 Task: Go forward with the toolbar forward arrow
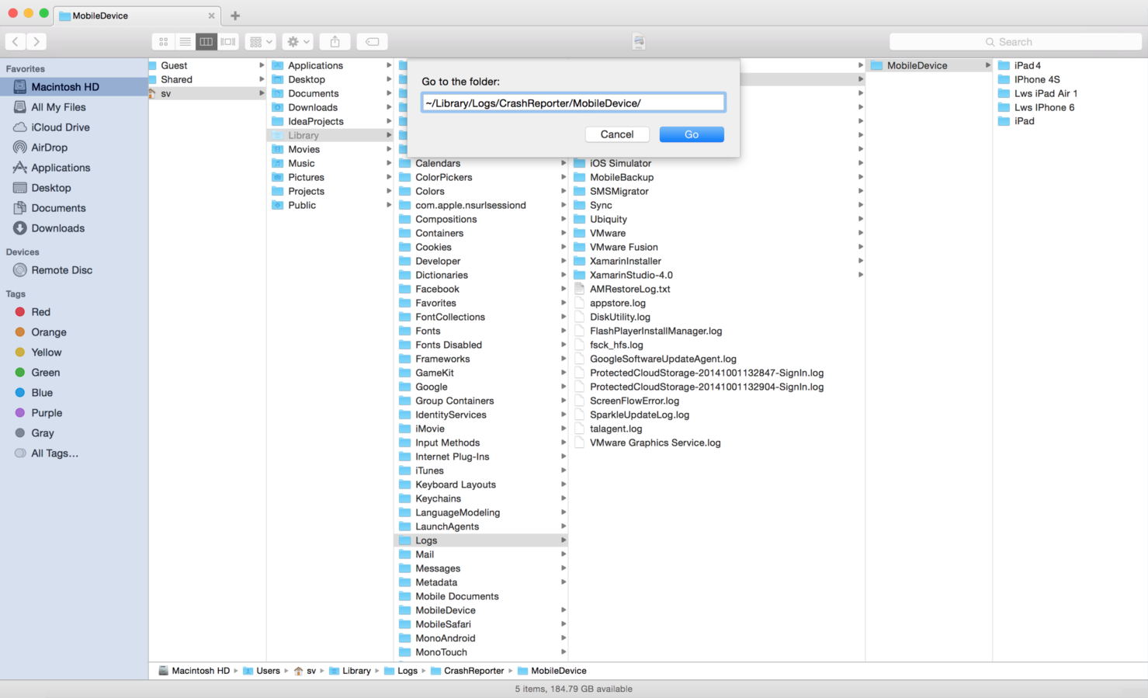pyautogui.click(x=36, y=42)
